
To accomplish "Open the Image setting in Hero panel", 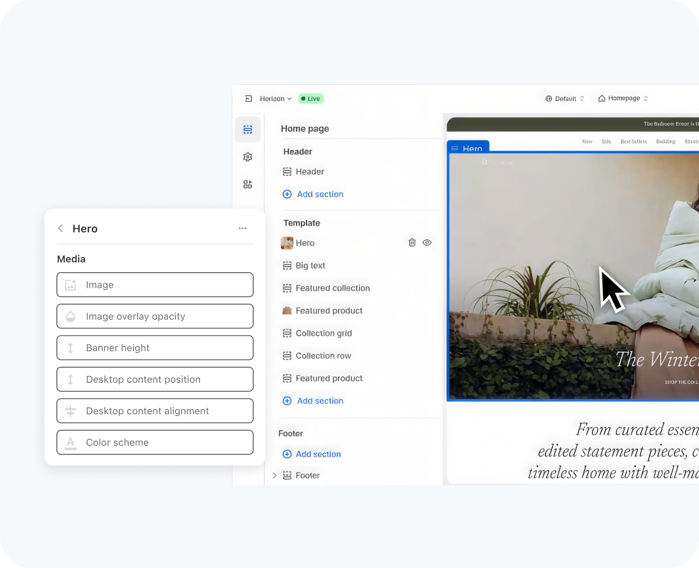I will pyautogui.click(x=155, y=285).
